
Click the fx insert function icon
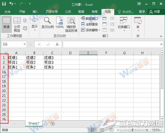tap(57, 44)
